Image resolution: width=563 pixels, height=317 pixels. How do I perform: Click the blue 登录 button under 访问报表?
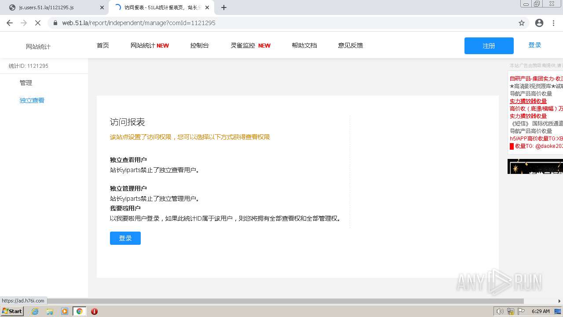125,238
